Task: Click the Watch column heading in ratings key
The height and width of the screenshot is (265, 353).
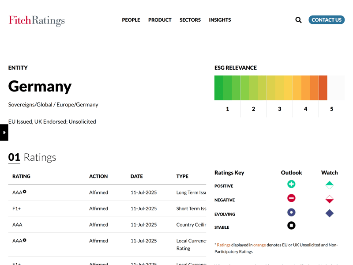Action: pyautogui.click(x=329, y=173)
